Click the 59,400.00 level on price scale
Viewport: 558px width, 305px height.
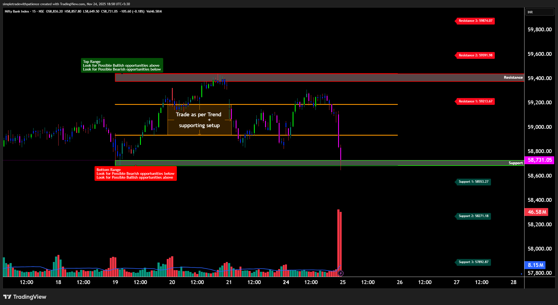click(539, 78)
